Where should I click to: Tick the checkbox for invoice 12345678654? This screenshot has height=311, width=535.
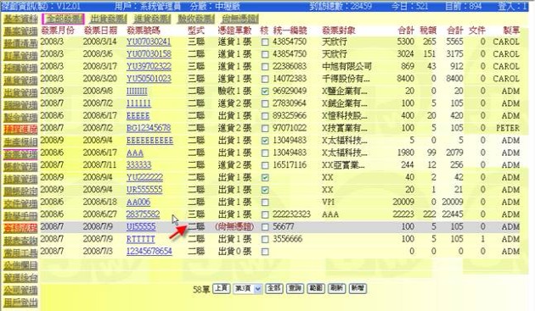(x=265, y=252)
